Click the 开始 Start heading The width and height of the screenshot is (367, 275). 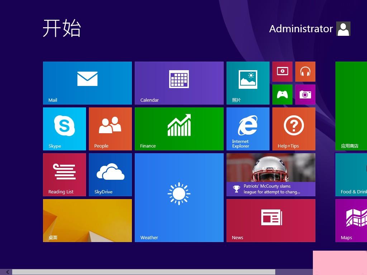62,28
